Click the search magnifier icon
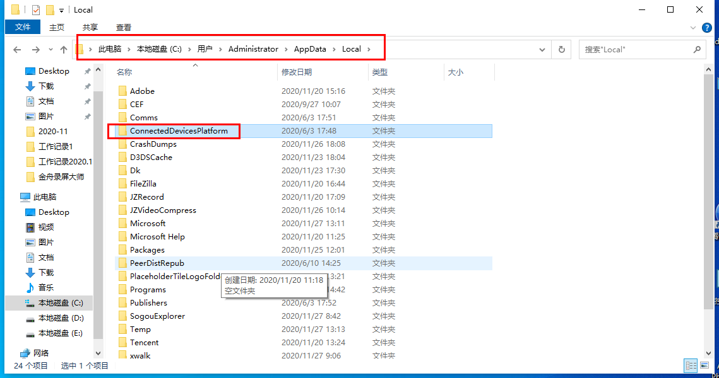The width and height of the screenshot is (719, 378). (x=697, y=49)
